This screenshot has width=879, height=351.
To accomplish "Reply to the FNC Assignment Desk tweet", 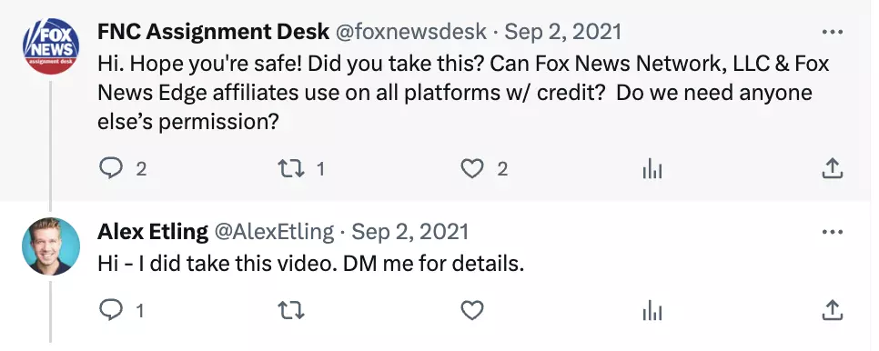I will click(111, 168).
